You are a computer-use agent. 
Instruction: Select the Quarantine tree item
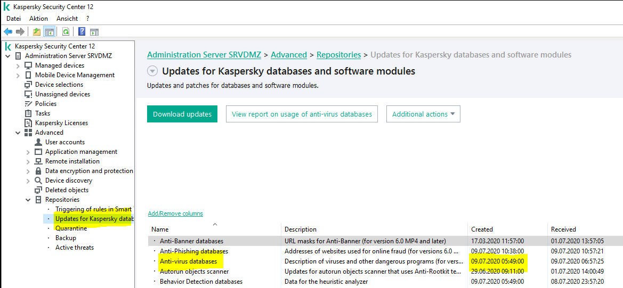71,228
